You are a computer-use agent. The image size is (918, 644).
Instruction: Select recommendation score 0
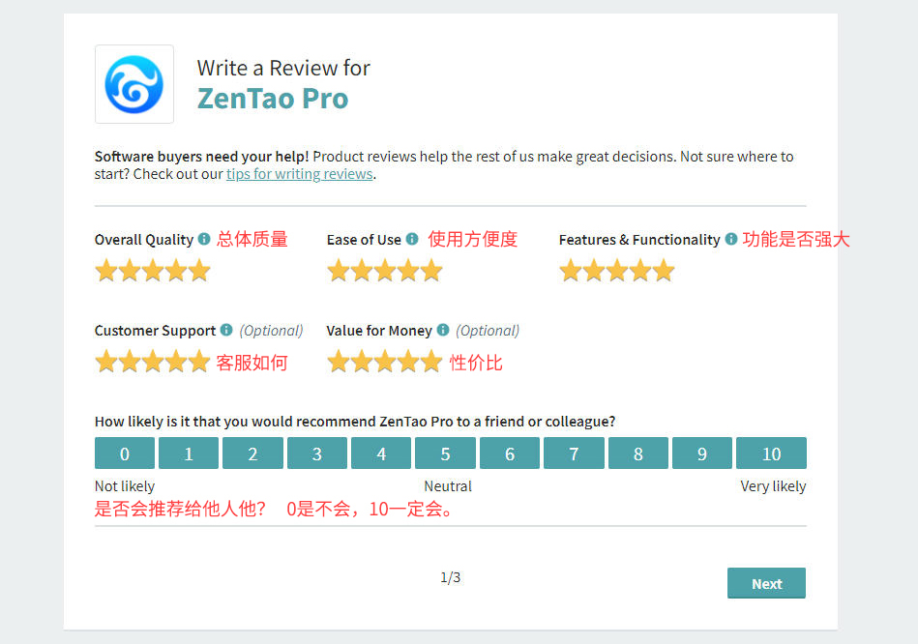click(x=125, y=454)
